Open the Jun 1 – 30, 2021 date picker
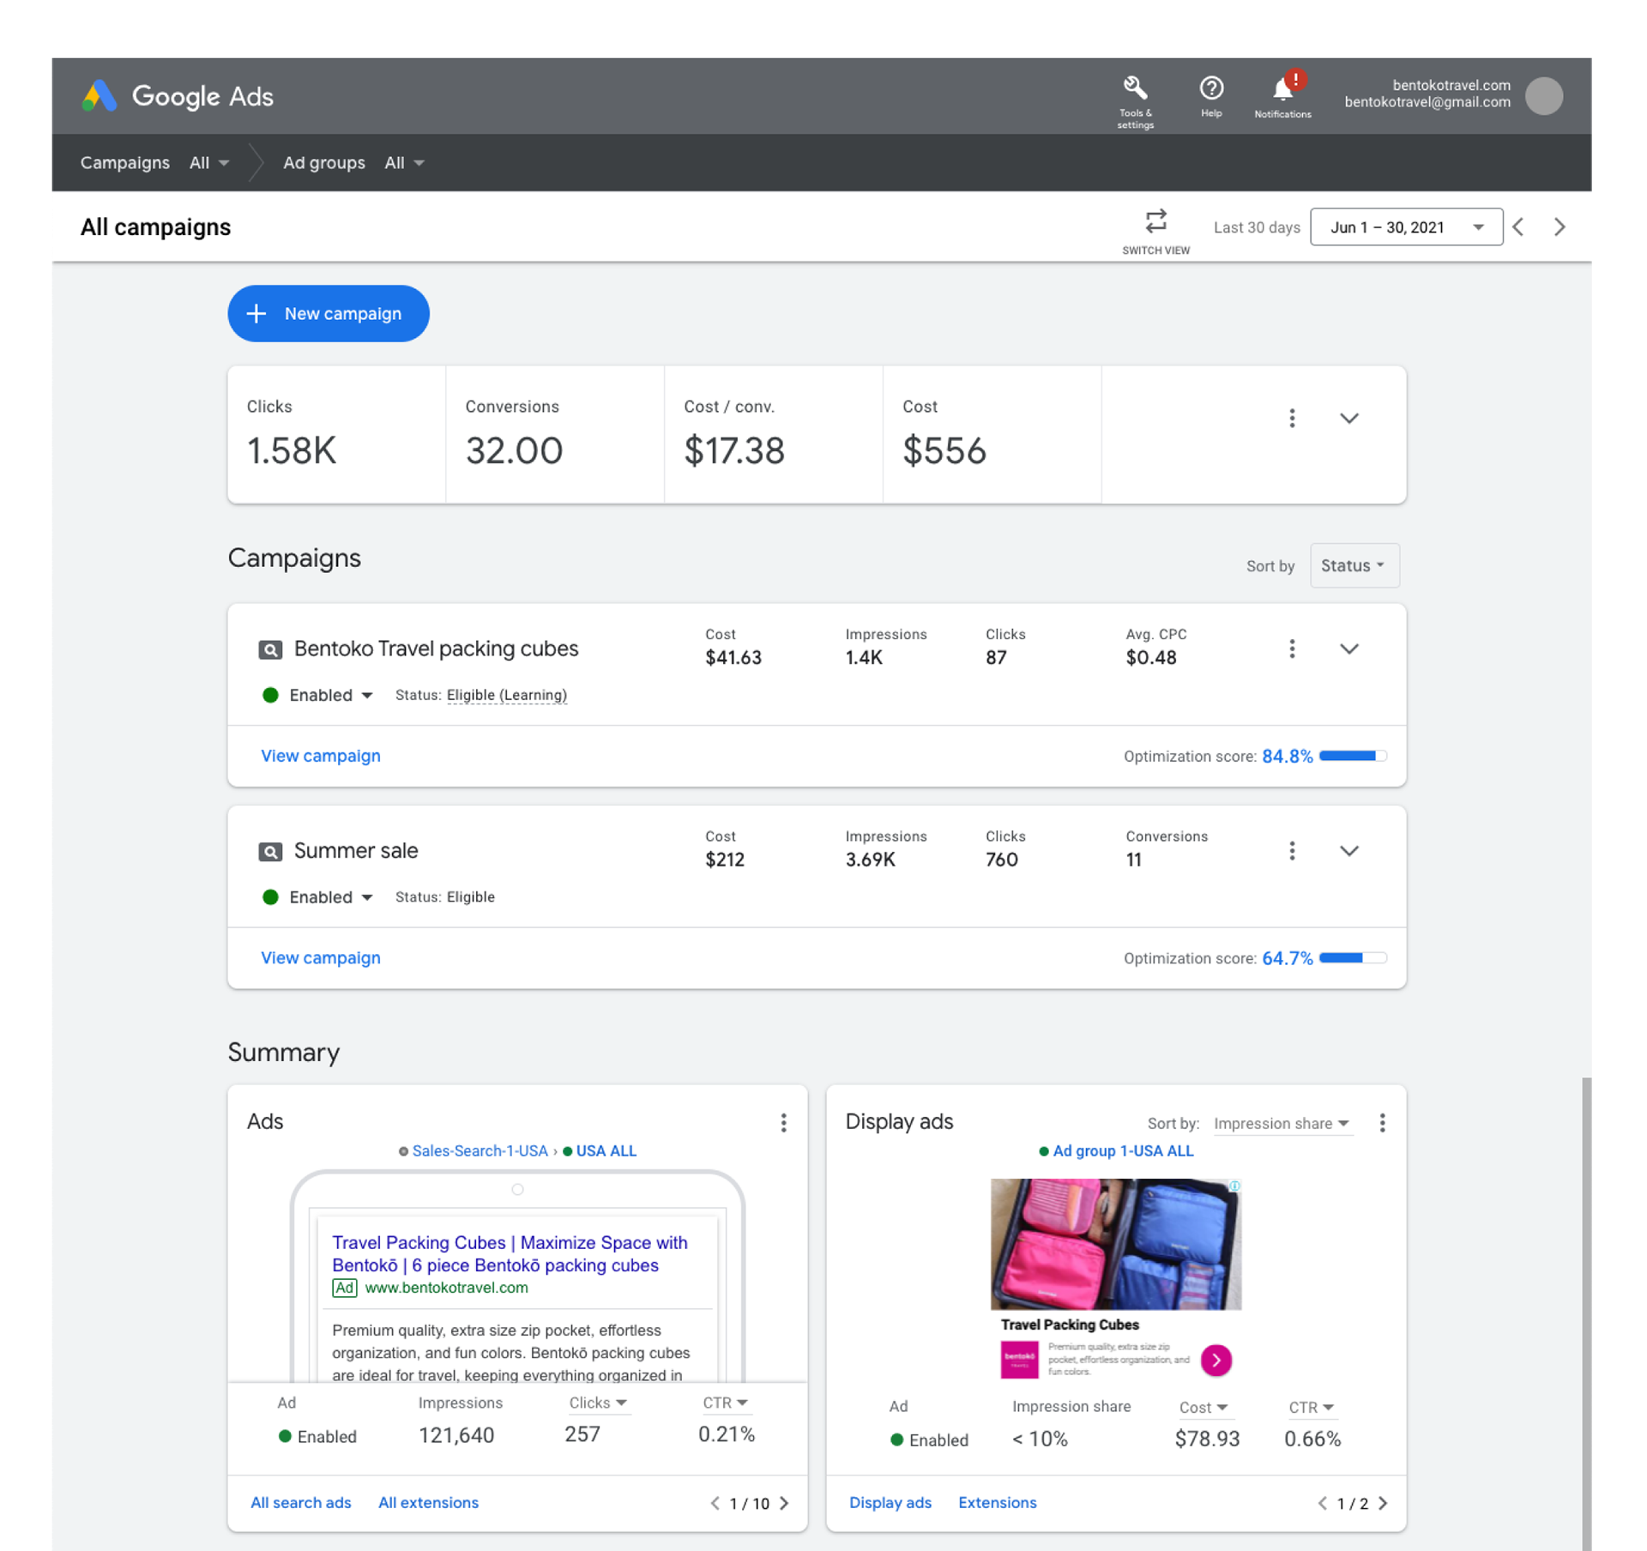The height and width of the screenshot is (1551, 1647). 1406,227
